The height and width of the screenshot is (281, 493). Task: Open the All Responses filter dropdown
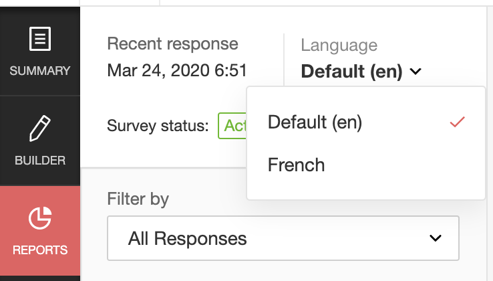point(283,238)
